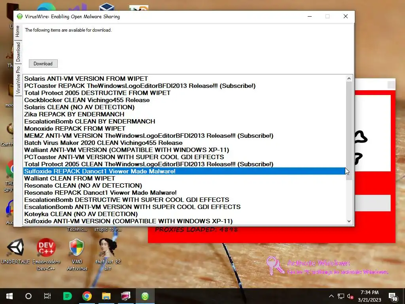This screenshot has width=405, height=304.
Task: Click the muted volume tray icon
Action: click(350, 296)
